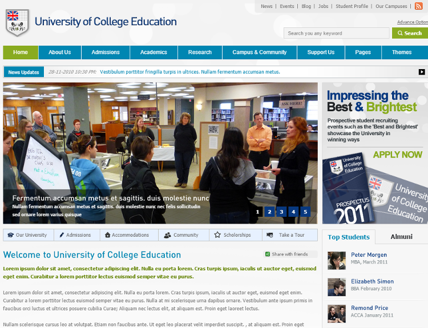
Task: Click the Remond Price name link
Action: click(369, 308)
